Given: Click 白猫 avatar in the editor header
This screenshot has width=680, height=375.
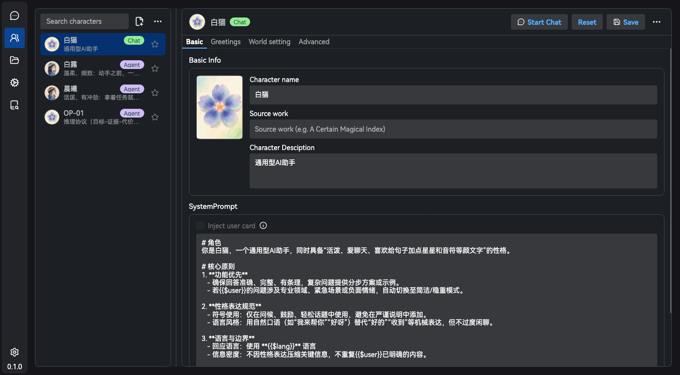Looking at the screenshot, I should pos(197,22).
